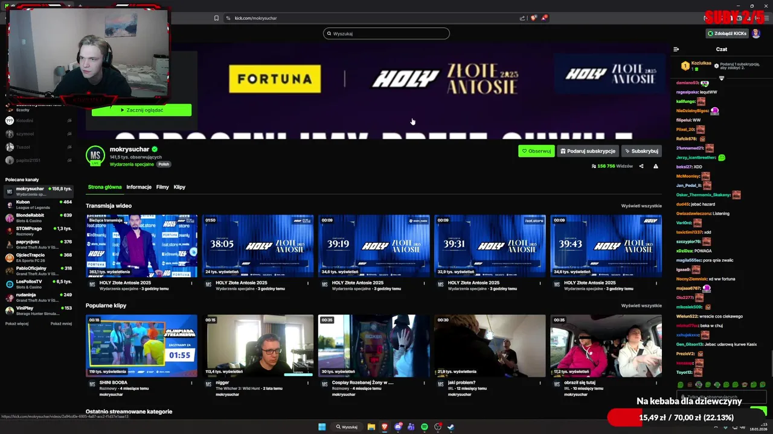
Task: Click Windows Start button on taskbar
Action: [322, 427]
